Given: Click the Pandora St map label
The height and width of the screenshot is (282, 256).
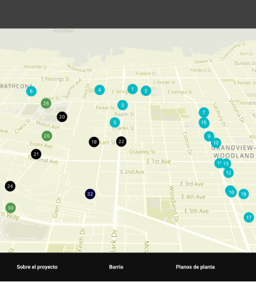Looking at the screenshot, I should (x=201, y=70).
